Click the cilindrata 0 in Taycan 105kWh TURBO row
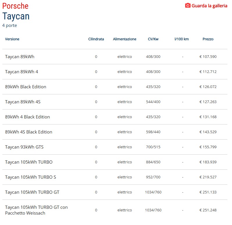Image resolution: width=232 pixels, height=225 pixels. (x=96, y=162)
